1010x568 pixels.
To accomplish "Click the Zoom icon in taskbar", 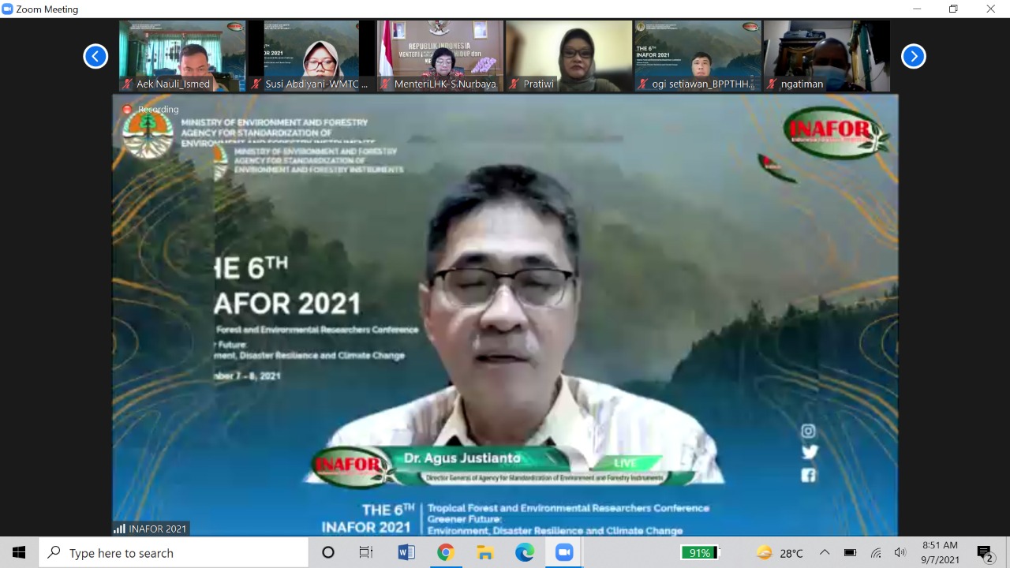I will pos(564,553).
